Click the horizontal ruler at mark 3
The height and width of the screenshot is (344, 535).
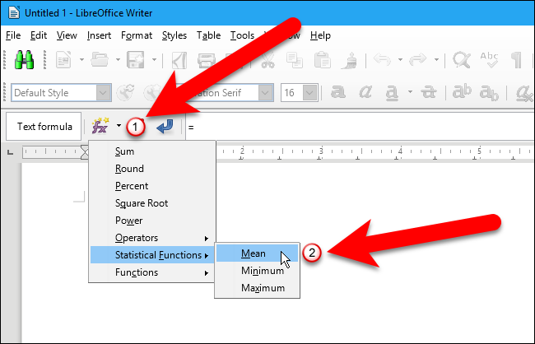click(x=321, y=151)
